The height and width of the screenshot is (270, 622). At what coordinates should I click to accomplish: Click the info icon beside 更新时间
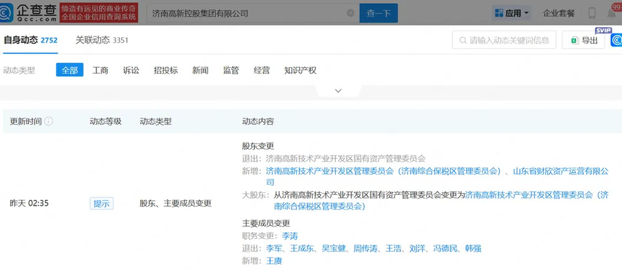49,122
